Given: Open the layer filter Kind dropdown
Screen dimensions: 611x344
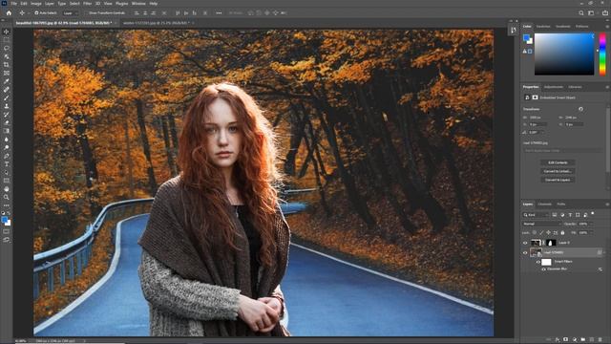Looking at the screenshot, I should tap(536, 215).
